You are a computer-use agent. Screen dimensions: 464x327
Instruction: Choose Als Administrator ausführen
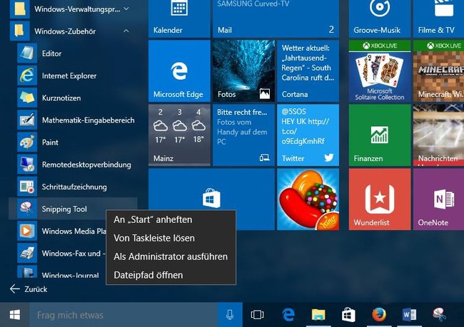click(x=171, y=256)
